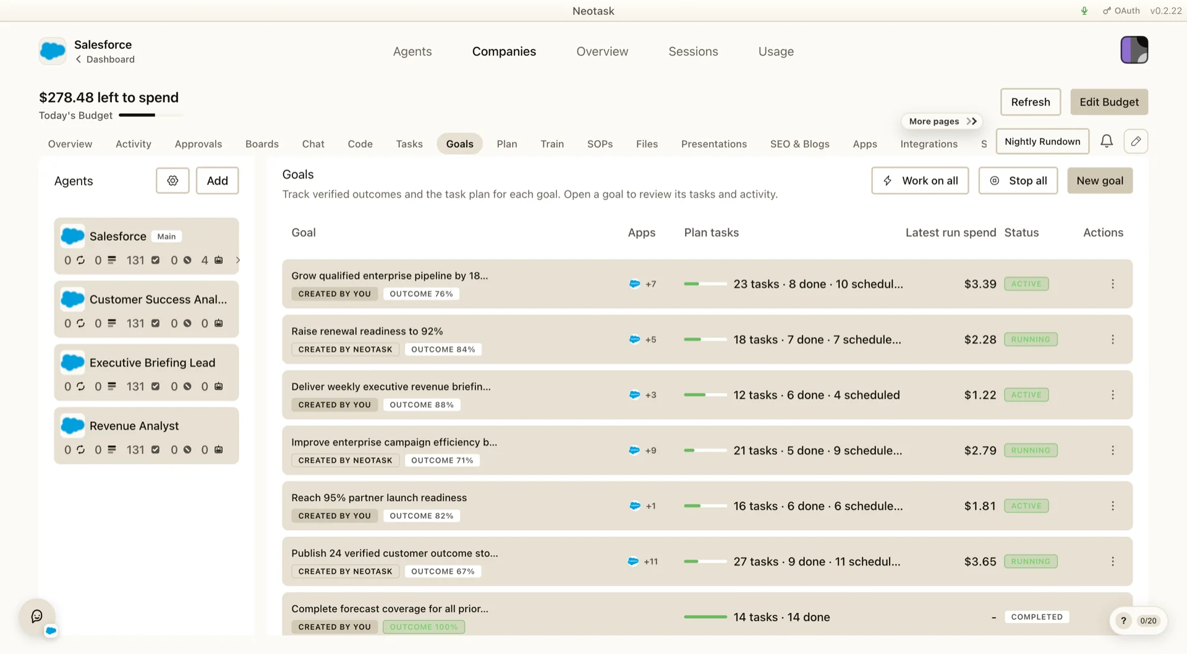Viewport: 1187px width, 654px height.
Task: Expand the Salesforce Main agent chevron
Action: coord(238,260)
